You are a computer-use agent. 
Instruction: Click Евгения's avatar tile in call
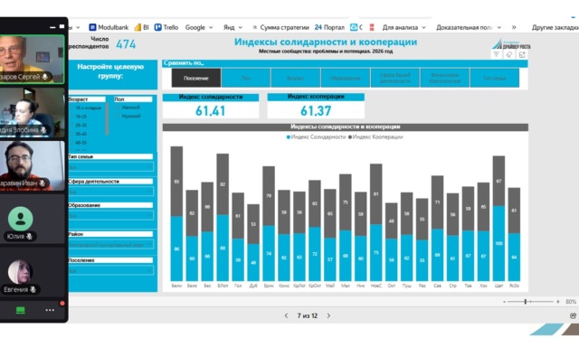(33, 272)
